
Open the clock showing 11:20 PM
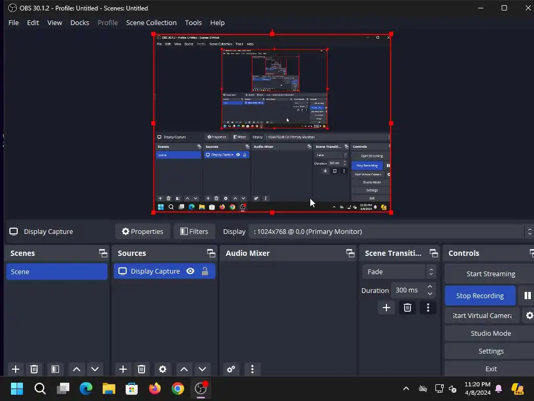tap(478, 388)
